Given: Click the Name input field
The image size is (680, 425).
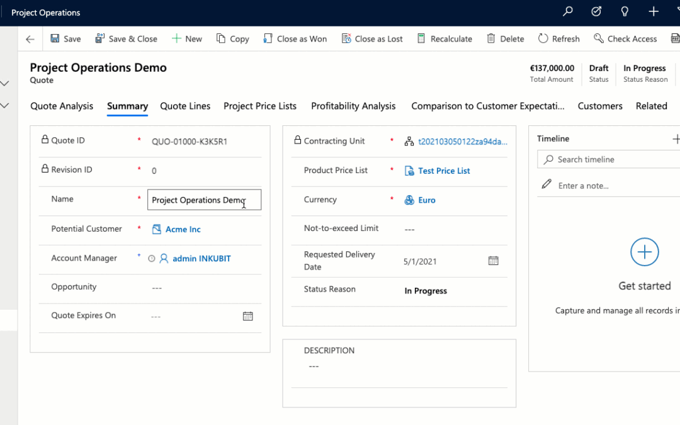Looking at the screenshot, I should pos(204,200).
